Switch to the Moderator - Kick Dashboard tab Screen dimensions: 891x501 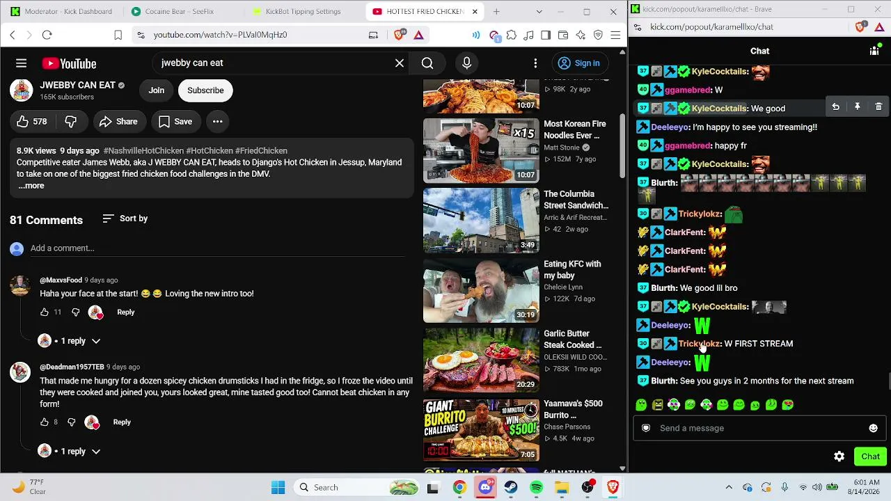(x=61, y=12)
